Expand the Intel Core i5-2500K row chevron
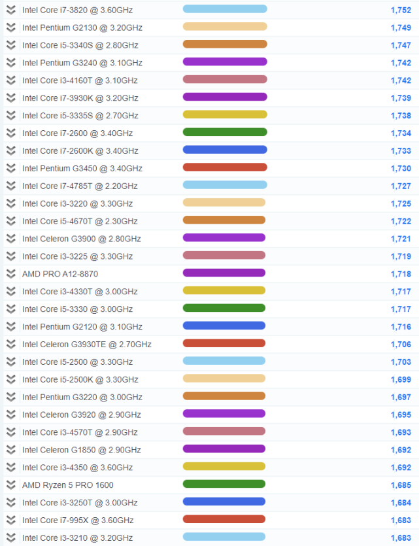 [11, 379]
